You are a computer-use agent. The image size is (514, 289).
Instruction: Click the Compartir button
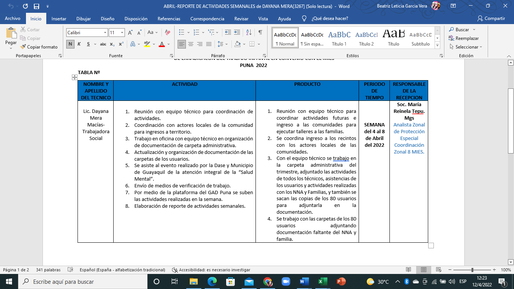click(491, 18)
